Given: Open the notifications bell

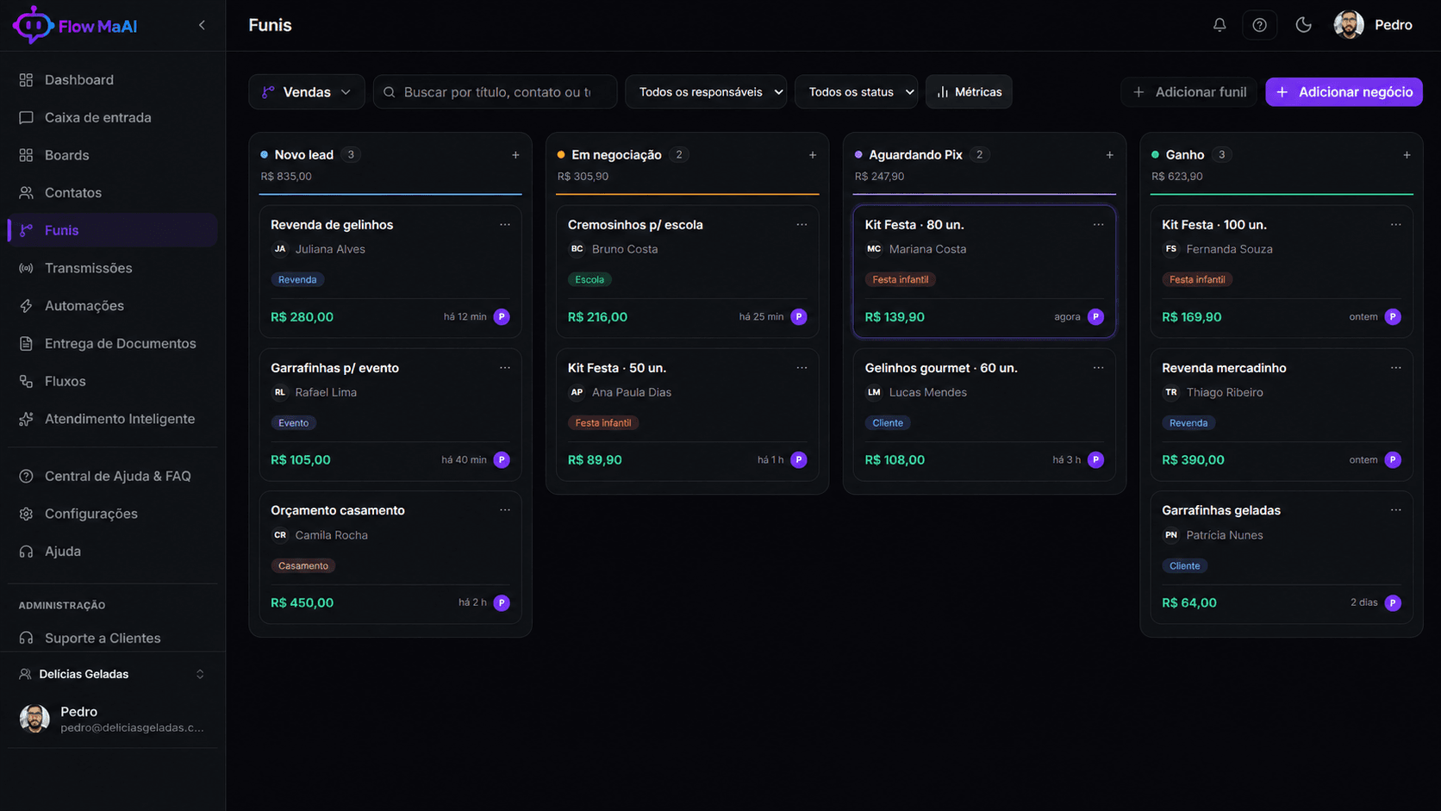Looking at the screenshot, I should coord(1220,25).
